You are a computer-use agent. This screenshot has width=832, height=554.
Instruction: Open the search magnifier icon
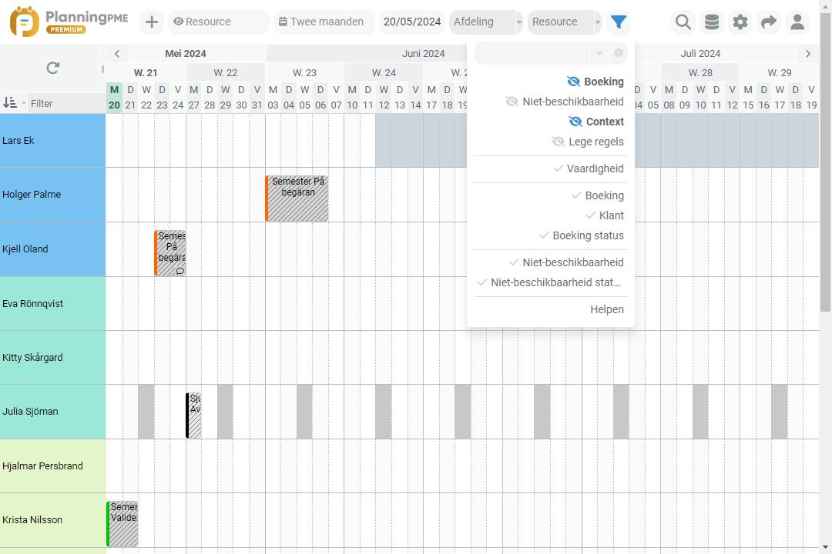683,22
